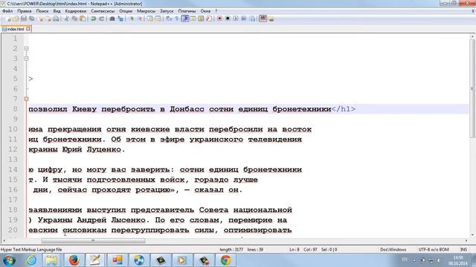Toggle synchronized vertical scrolling
Screen dimensions: 476x267
150,19
